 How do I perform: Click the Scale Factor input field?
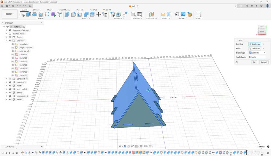[257, 57]
